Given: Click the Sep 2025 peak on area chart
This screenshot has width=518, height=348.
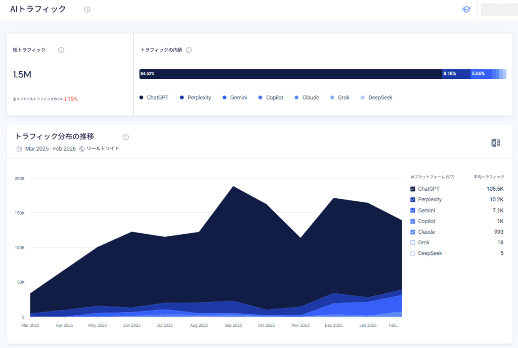Looking at the screenshot, I should coord(233,187).
